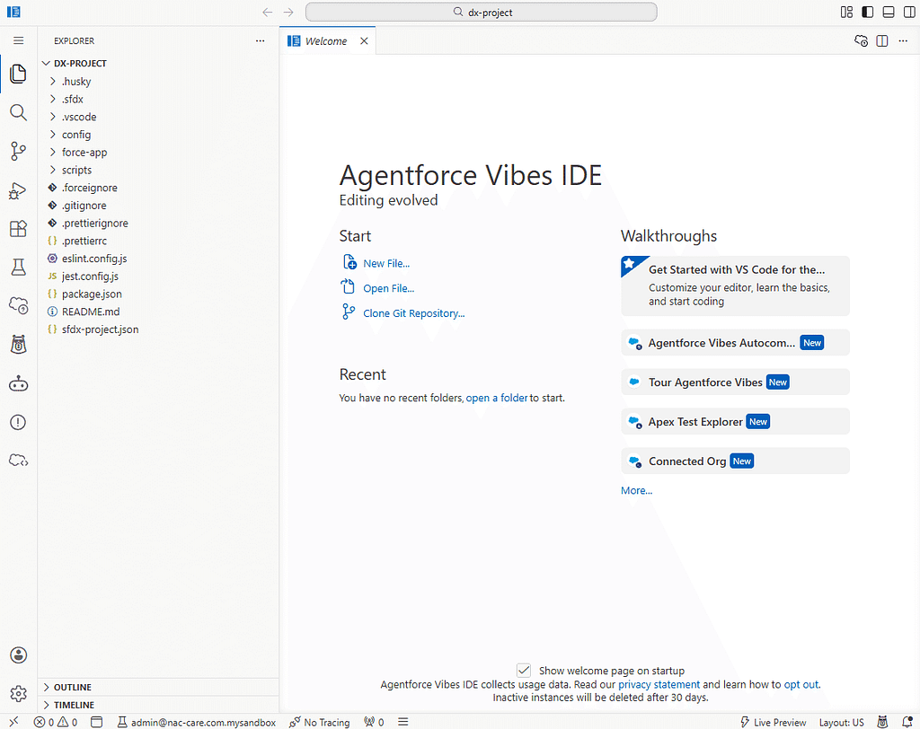Click New File... link

click(x=386, y=263)
